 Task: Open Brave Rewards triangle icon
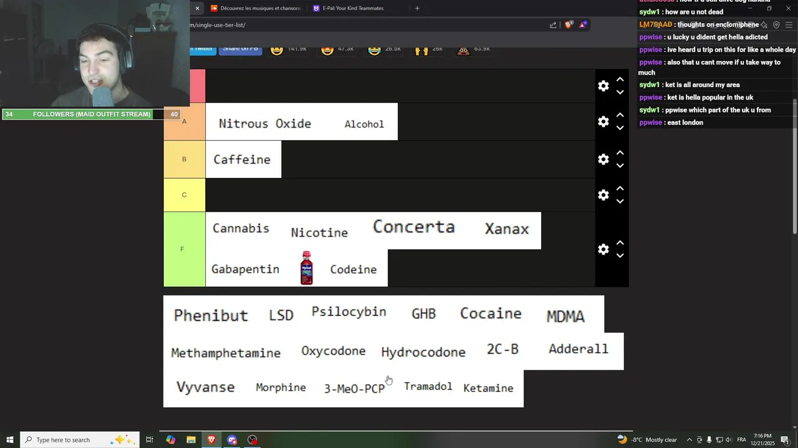point(583,25)
